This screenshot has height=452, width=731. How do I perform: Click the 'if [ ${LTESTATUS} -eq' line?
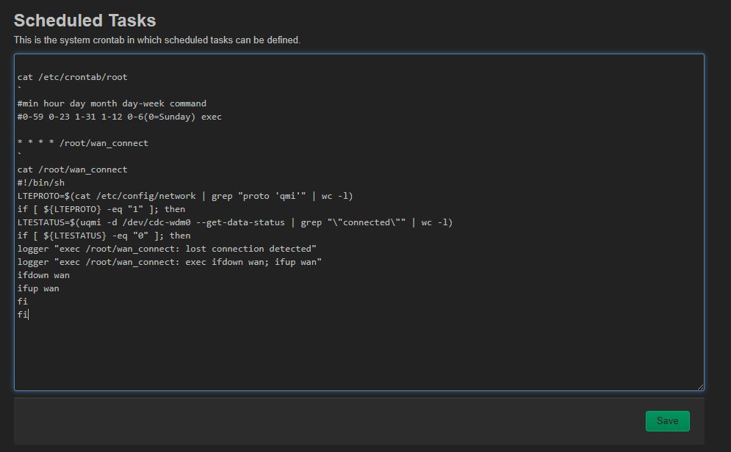104,236
